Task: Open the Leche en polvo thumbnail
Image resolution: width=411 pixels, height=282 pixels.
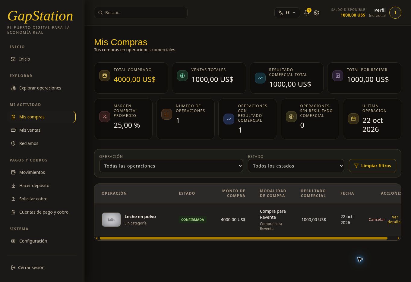Action: [x=111, y=220]
